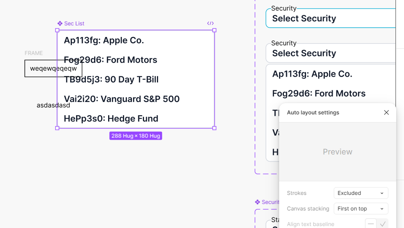Open the Strokes dropdown showing Excluded

pyautogui.click(x=361, y=193)
